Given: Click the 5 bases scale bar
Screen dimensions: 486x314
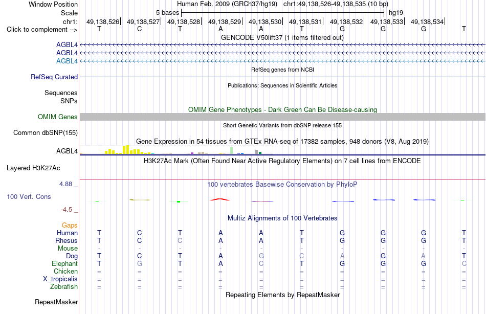Looking at the screenshot, I should (x=283, y=13).
